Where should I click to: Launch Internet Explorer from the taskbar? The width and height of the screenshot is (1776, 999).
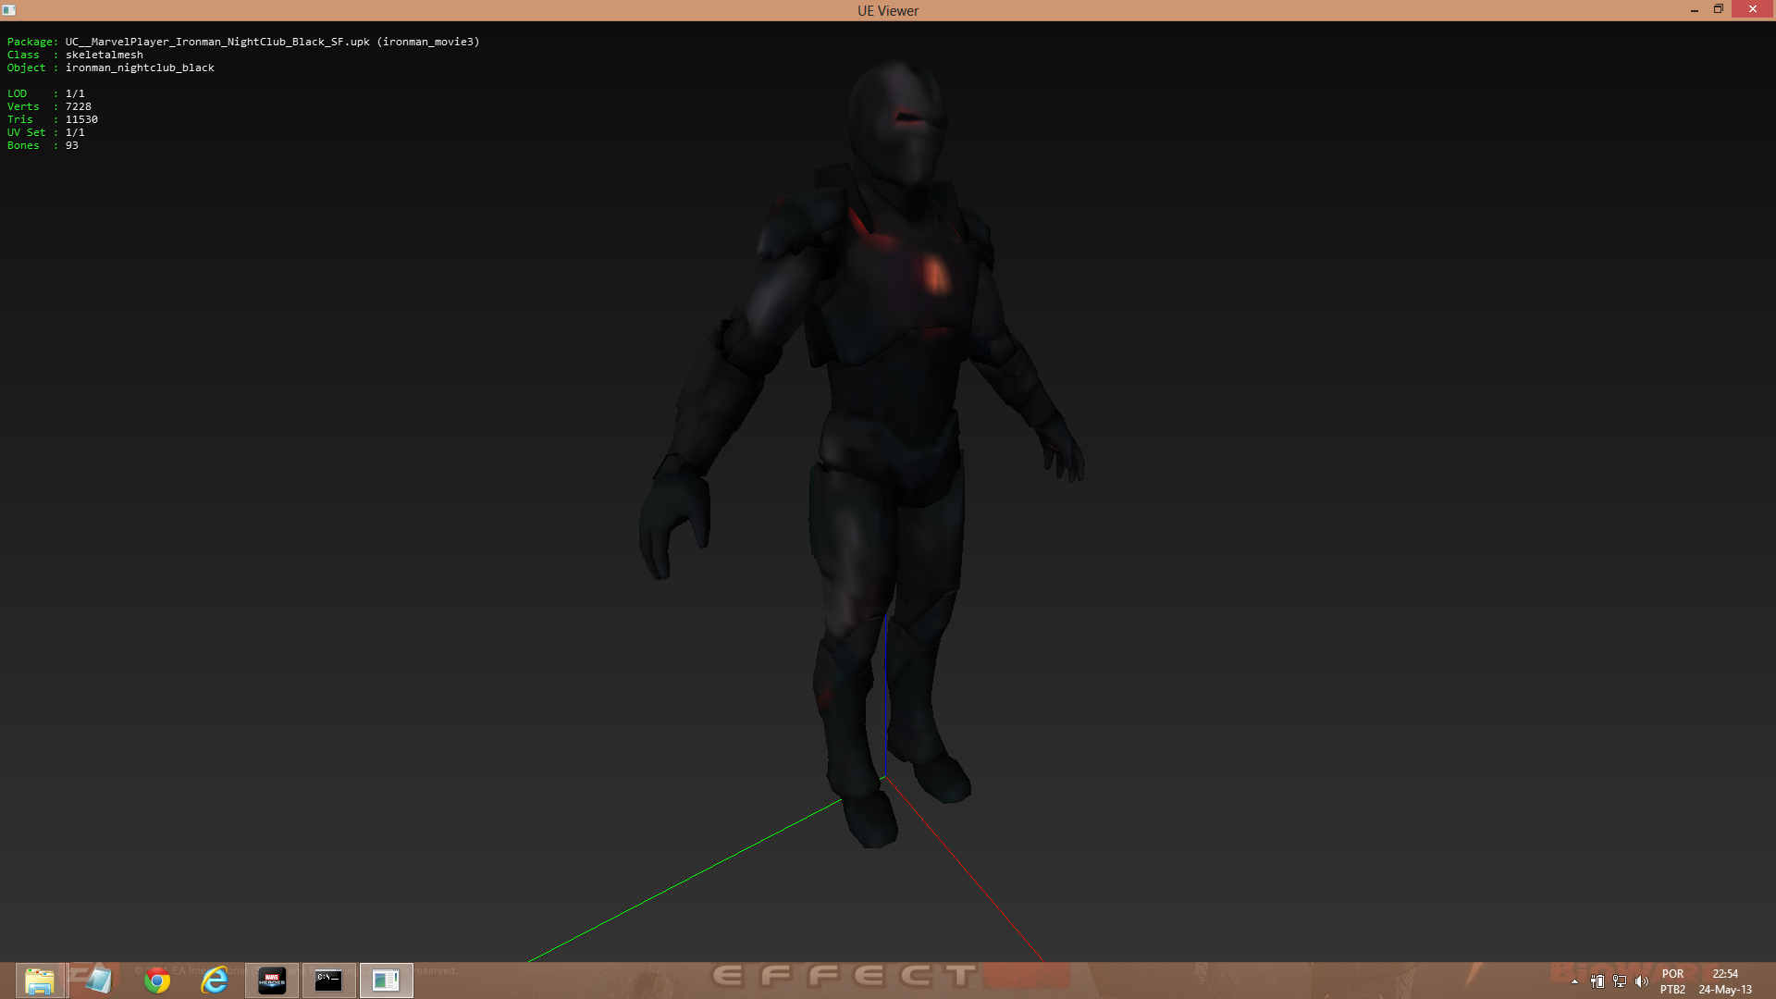(x=215, y=980)
